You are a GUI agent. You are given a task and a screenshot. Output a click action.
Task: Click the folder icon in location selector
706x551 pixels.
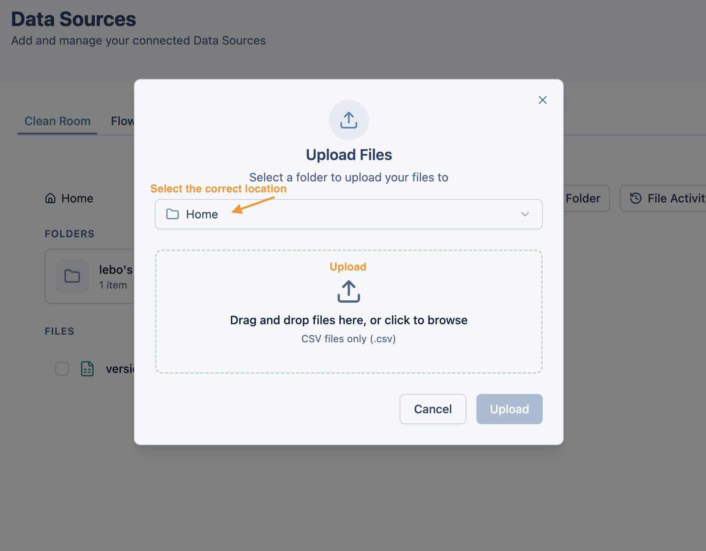coord(173,214)
